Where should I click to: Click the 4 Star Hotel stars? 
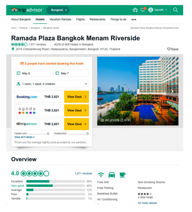tap(145, 194)
